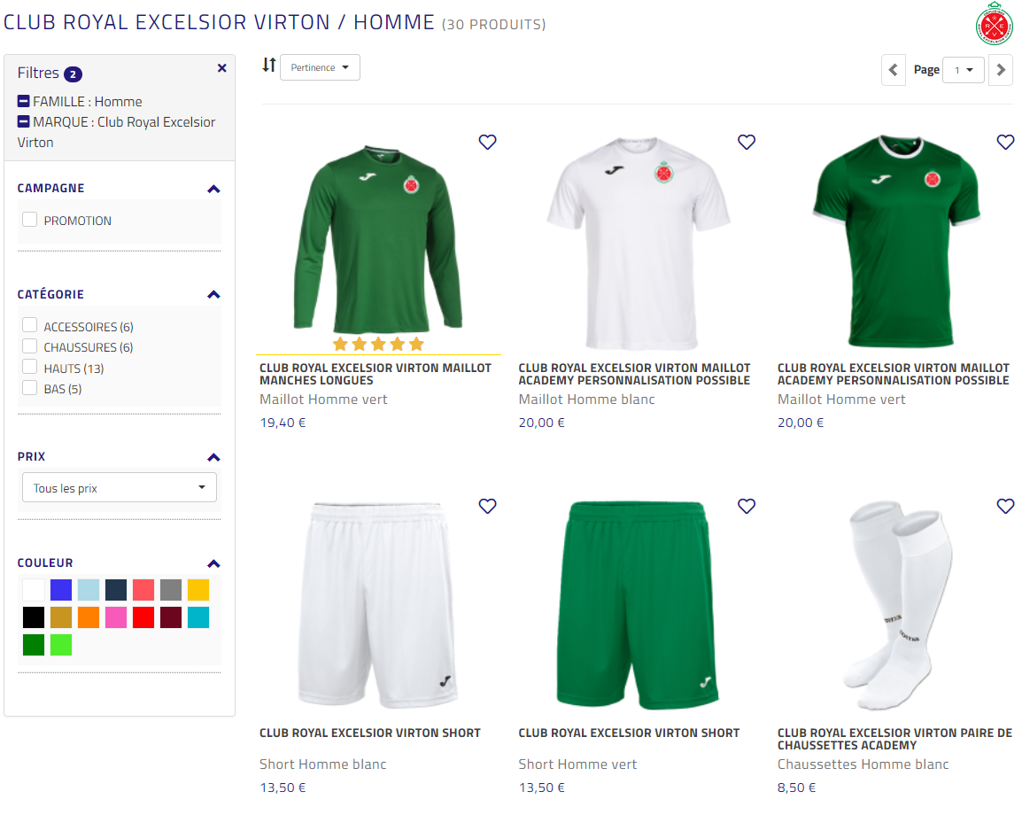The height and width of the screenshot is (838, 1022).
Task: Close the Filtres panel
Action: tap(222, 67)
